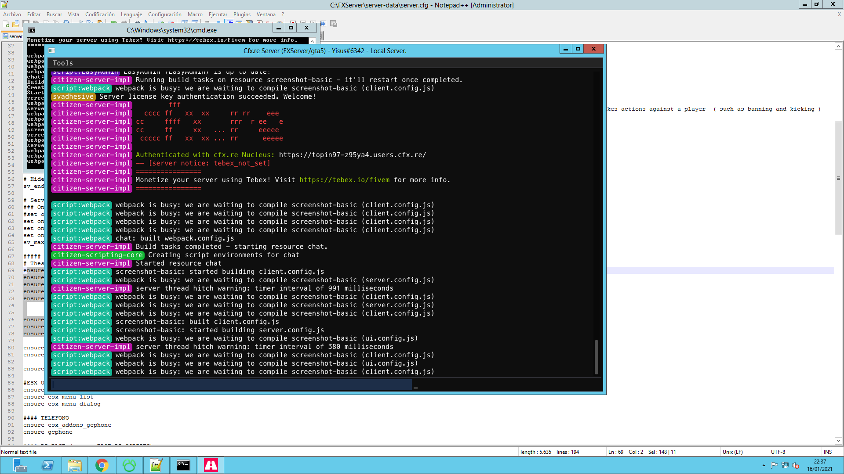844x474 pixels.
Task: Click the UTF-8 encoding status bar entry
Action: coord(778,452)
